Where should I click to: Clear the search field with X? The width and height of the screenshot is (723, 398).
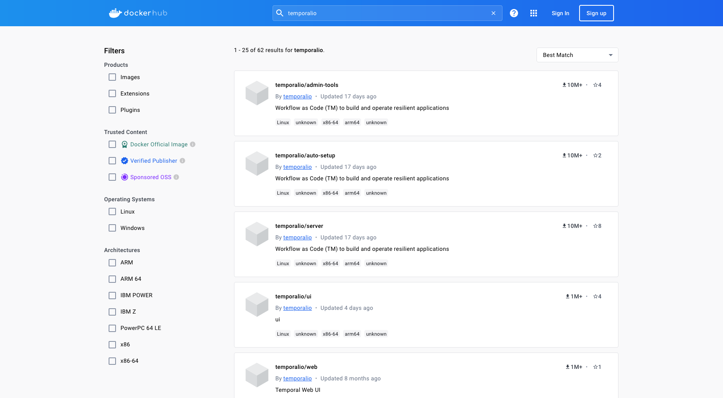pyautogui.click(x=493, y=13)
